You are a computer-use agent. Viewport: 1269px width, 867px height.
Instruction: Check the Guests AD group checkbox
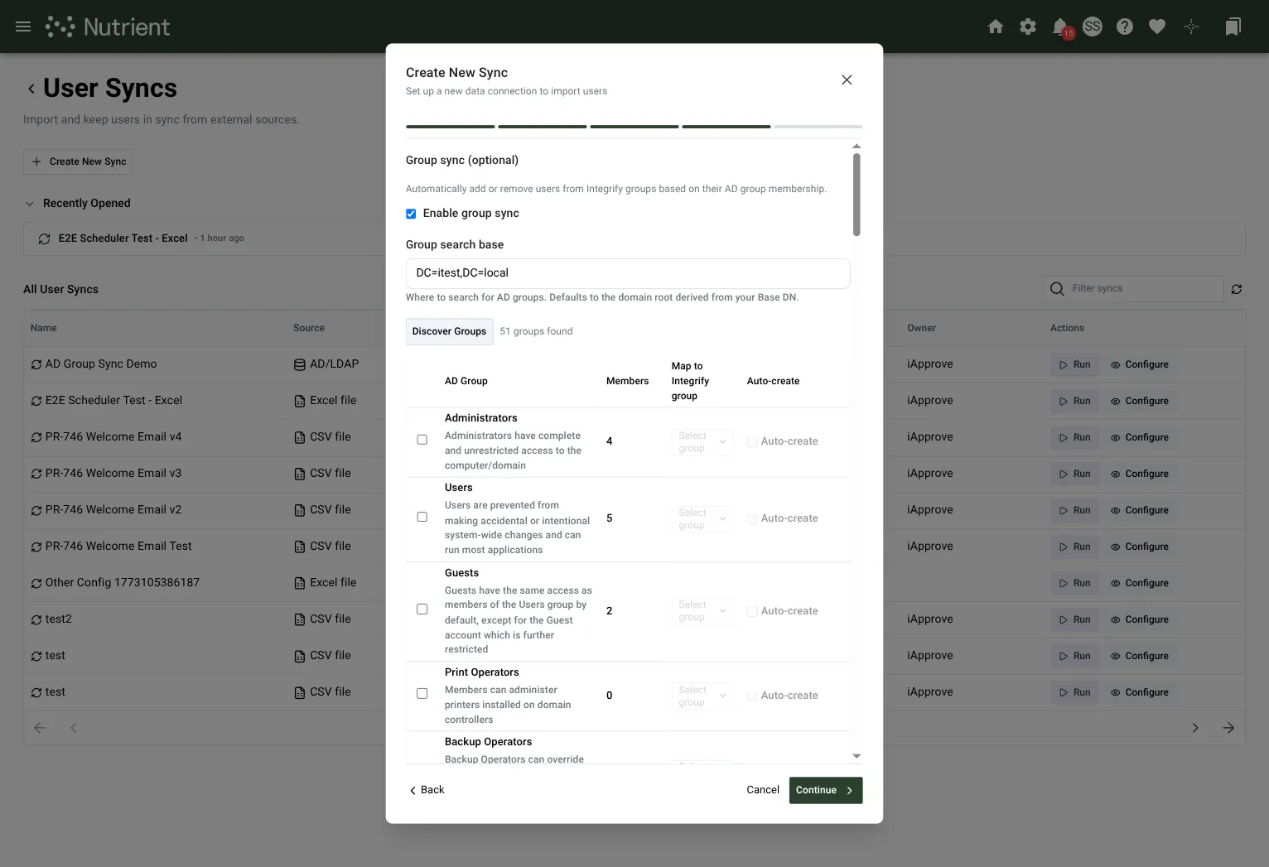tap(422, 609)
